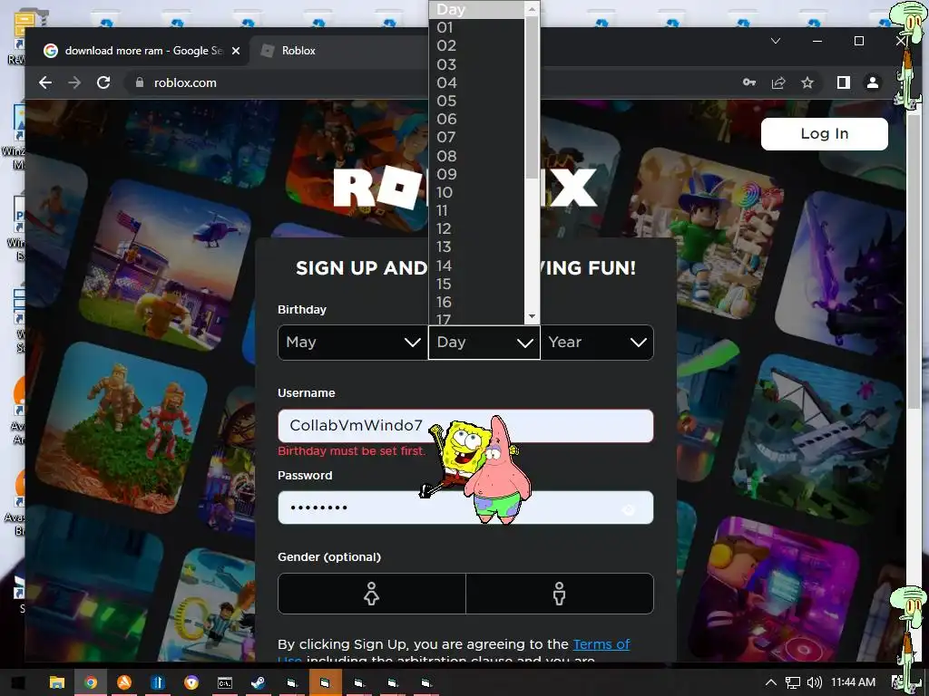Go back to the previous page
929x696 pixels.
pos(45,82)
